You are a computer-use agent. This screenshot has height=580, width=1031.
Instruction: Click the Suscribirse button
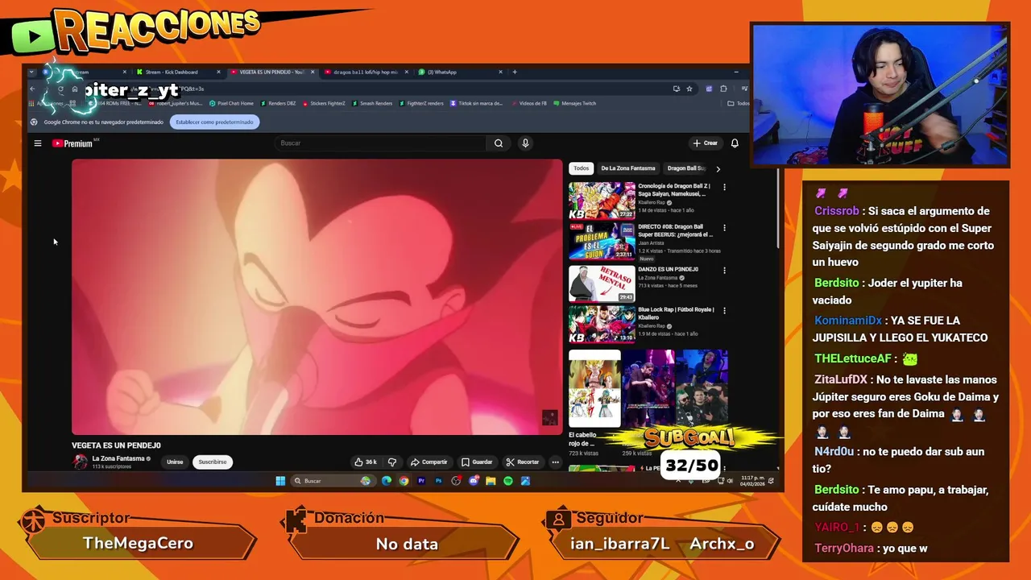[x=213, y=462]
